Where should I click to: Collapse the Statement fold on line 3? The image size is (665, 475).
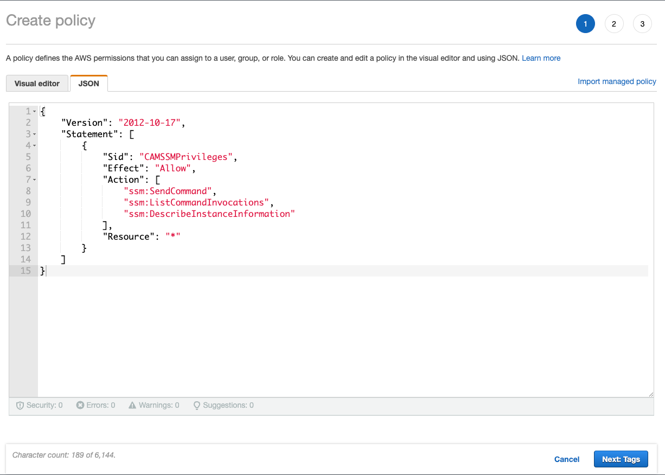click(x=35, y=134)
